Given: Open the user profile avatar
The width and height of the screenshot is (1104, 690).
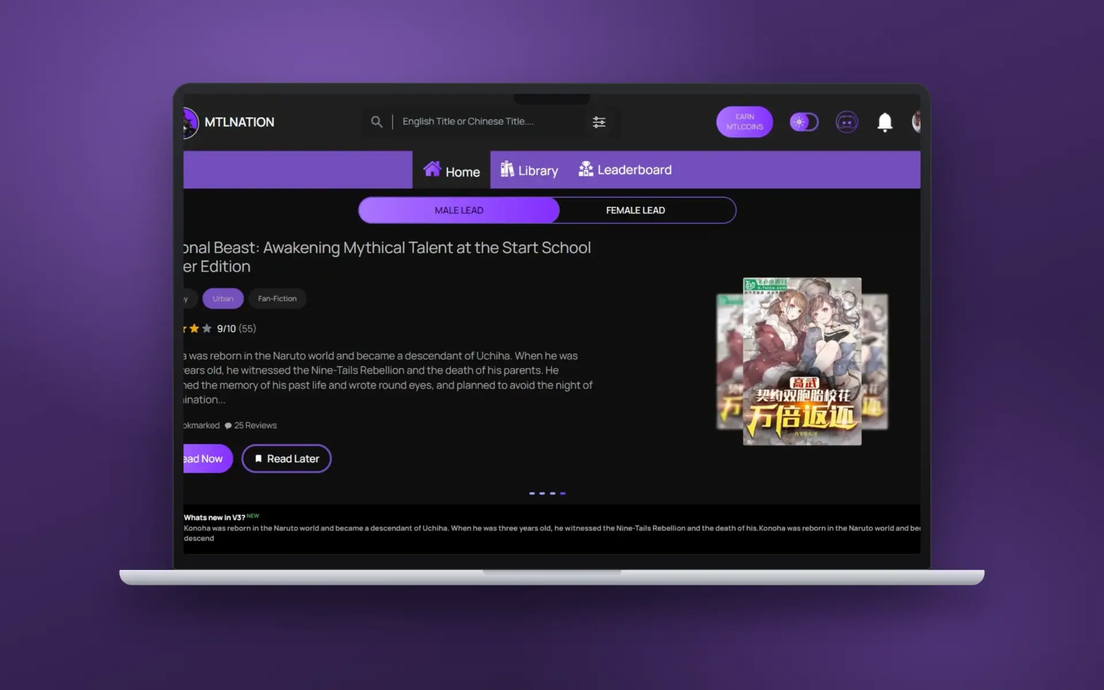Looking at the screenshot, I should tap(916, 122).
